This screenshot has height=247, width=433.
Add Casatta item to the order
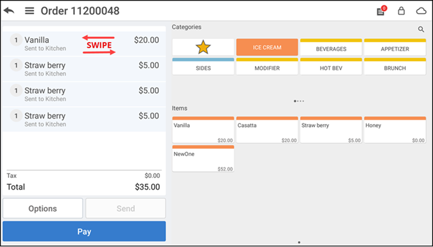click(267, 130)
